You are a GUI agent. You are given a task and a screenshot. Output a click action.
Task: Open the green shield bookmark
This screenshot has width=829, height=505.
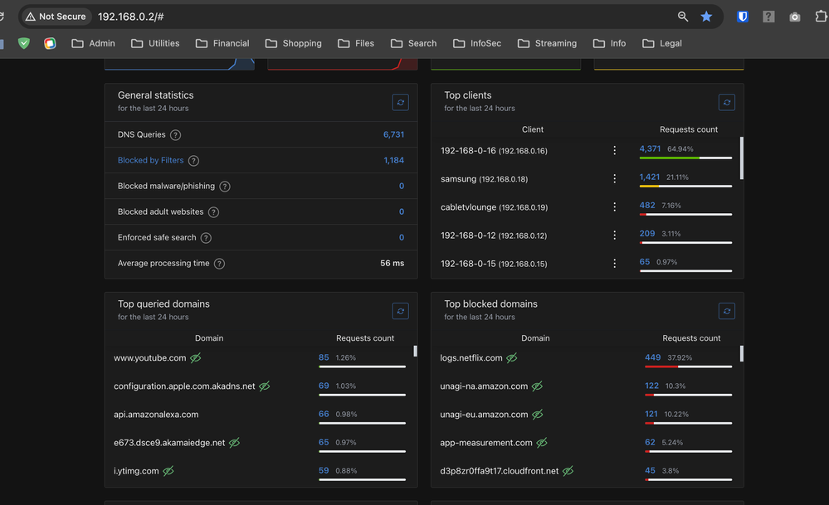(24, 43)
